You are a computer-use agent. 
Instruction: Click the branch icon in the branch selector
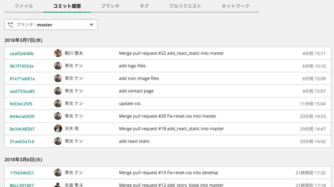point(11,24)
